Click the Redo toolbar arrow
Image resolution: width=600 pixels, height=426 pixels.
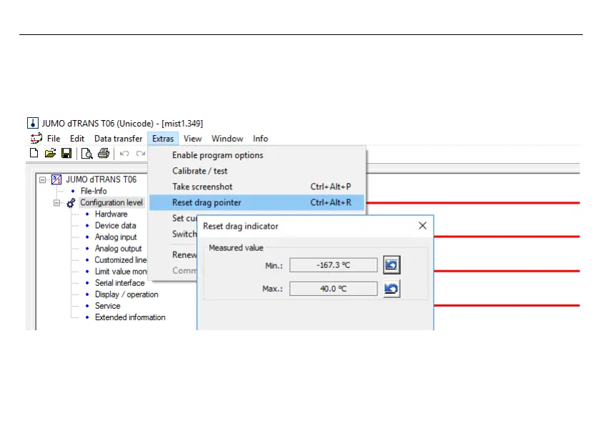[x=141, y=154]
